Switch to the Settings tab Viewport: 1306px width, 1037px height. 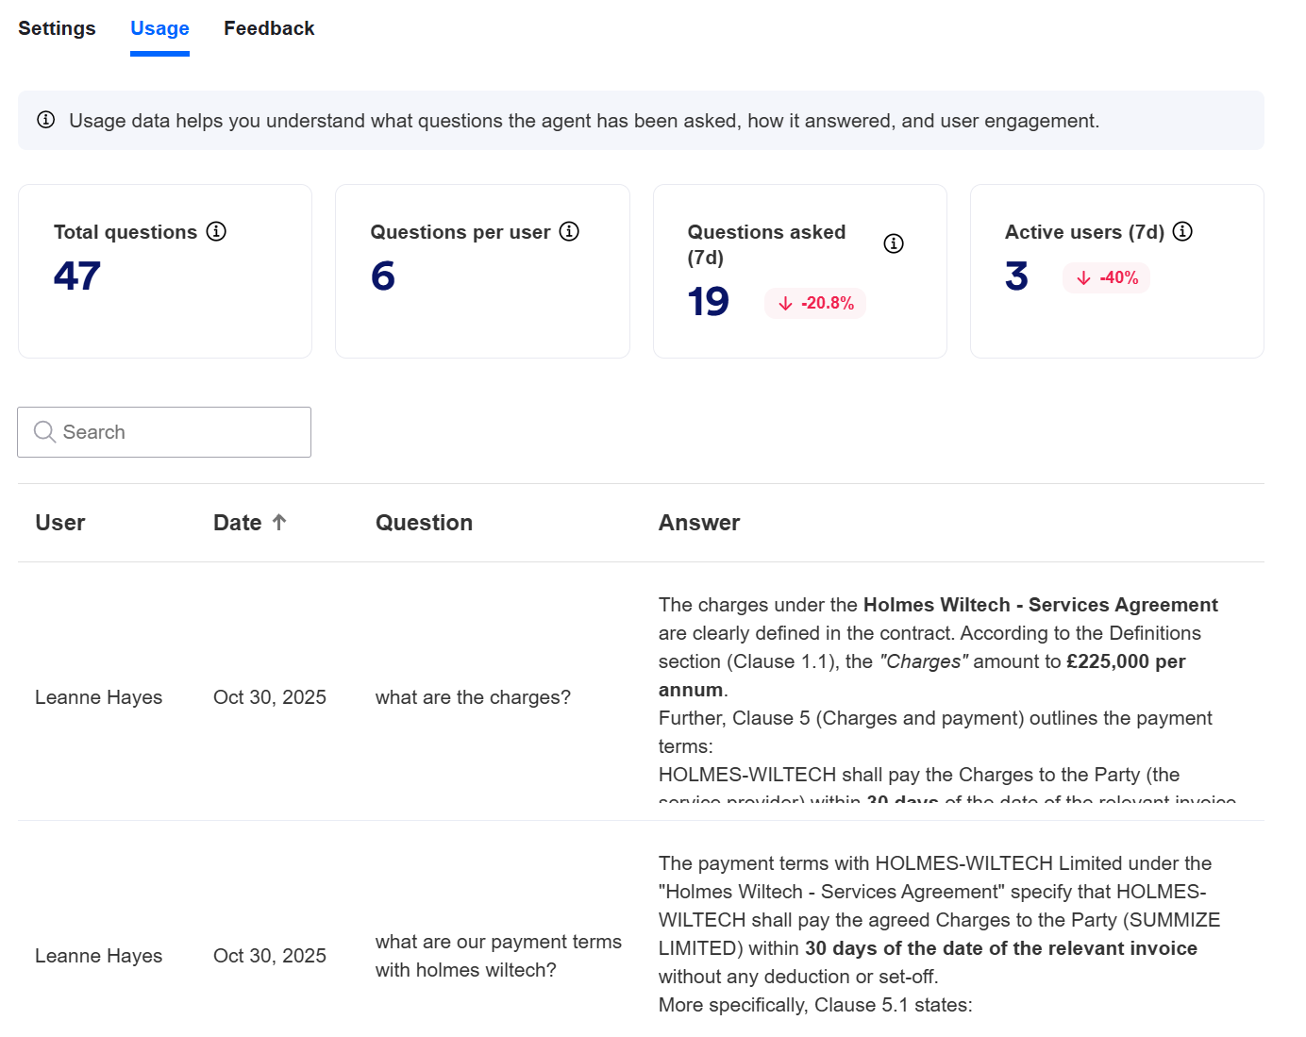[x=57, y=28]
